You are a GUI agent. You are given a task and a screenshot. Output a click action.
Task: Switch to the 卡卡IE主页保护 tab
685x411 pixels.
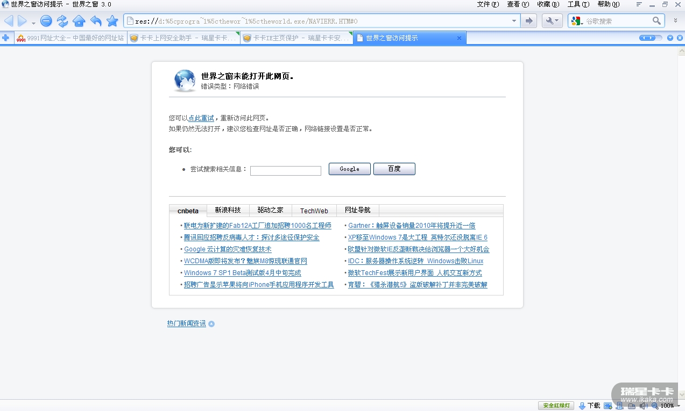click(296, 38)
